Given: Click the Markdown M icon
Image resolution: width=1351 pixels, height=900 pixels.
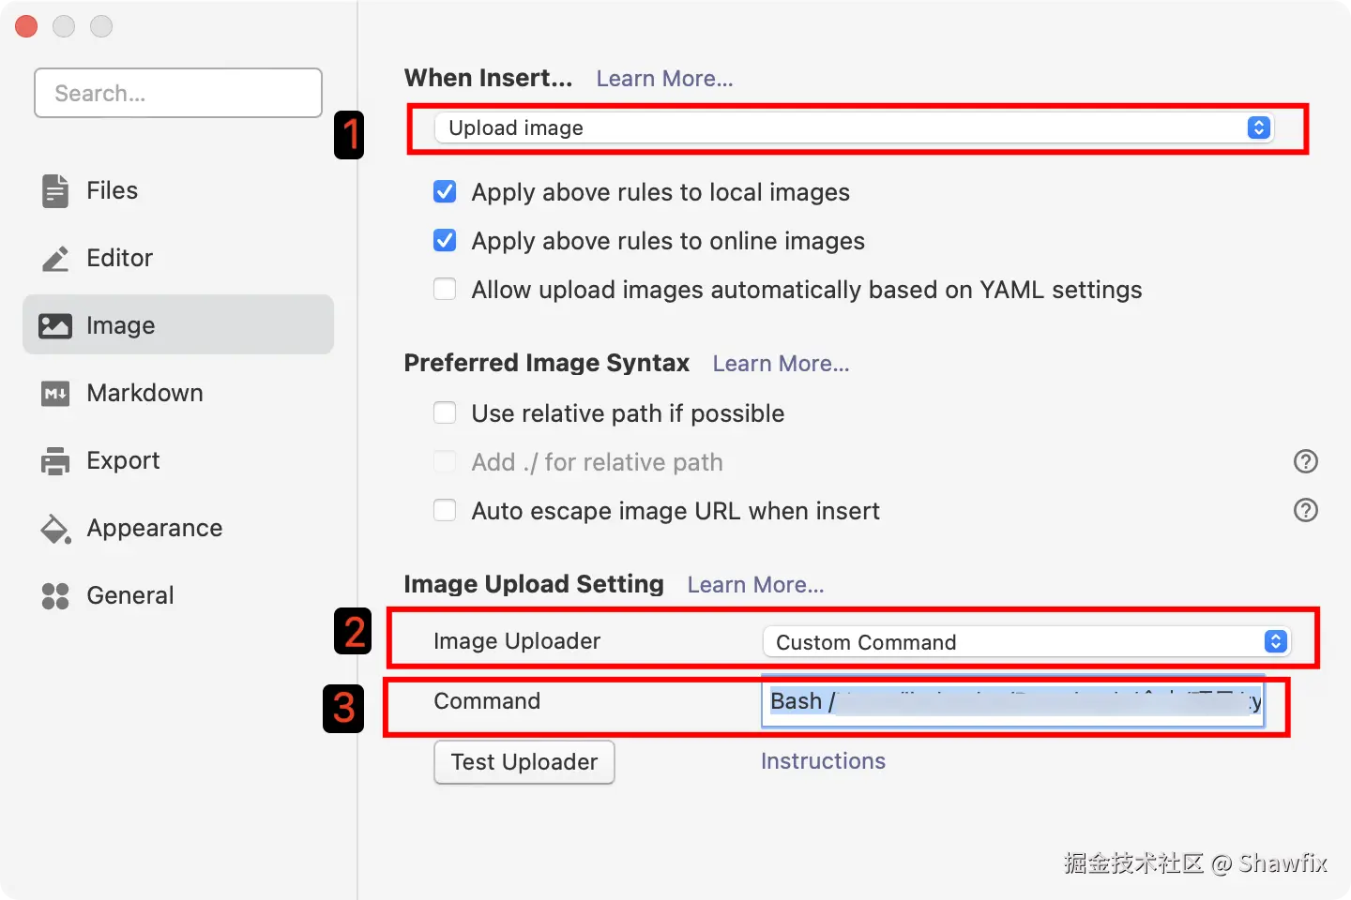Looking at the screenshot, I should [55, 394].
